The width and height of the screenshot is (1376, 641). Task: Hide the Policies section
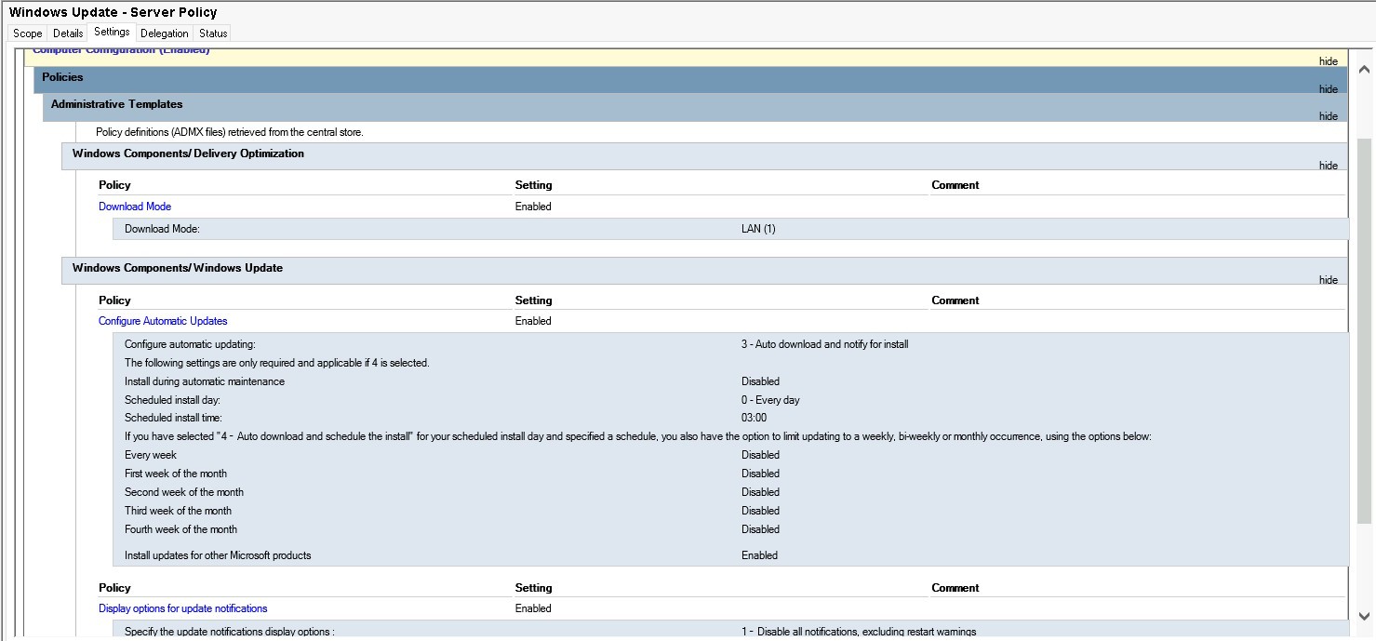(1328, 89)
